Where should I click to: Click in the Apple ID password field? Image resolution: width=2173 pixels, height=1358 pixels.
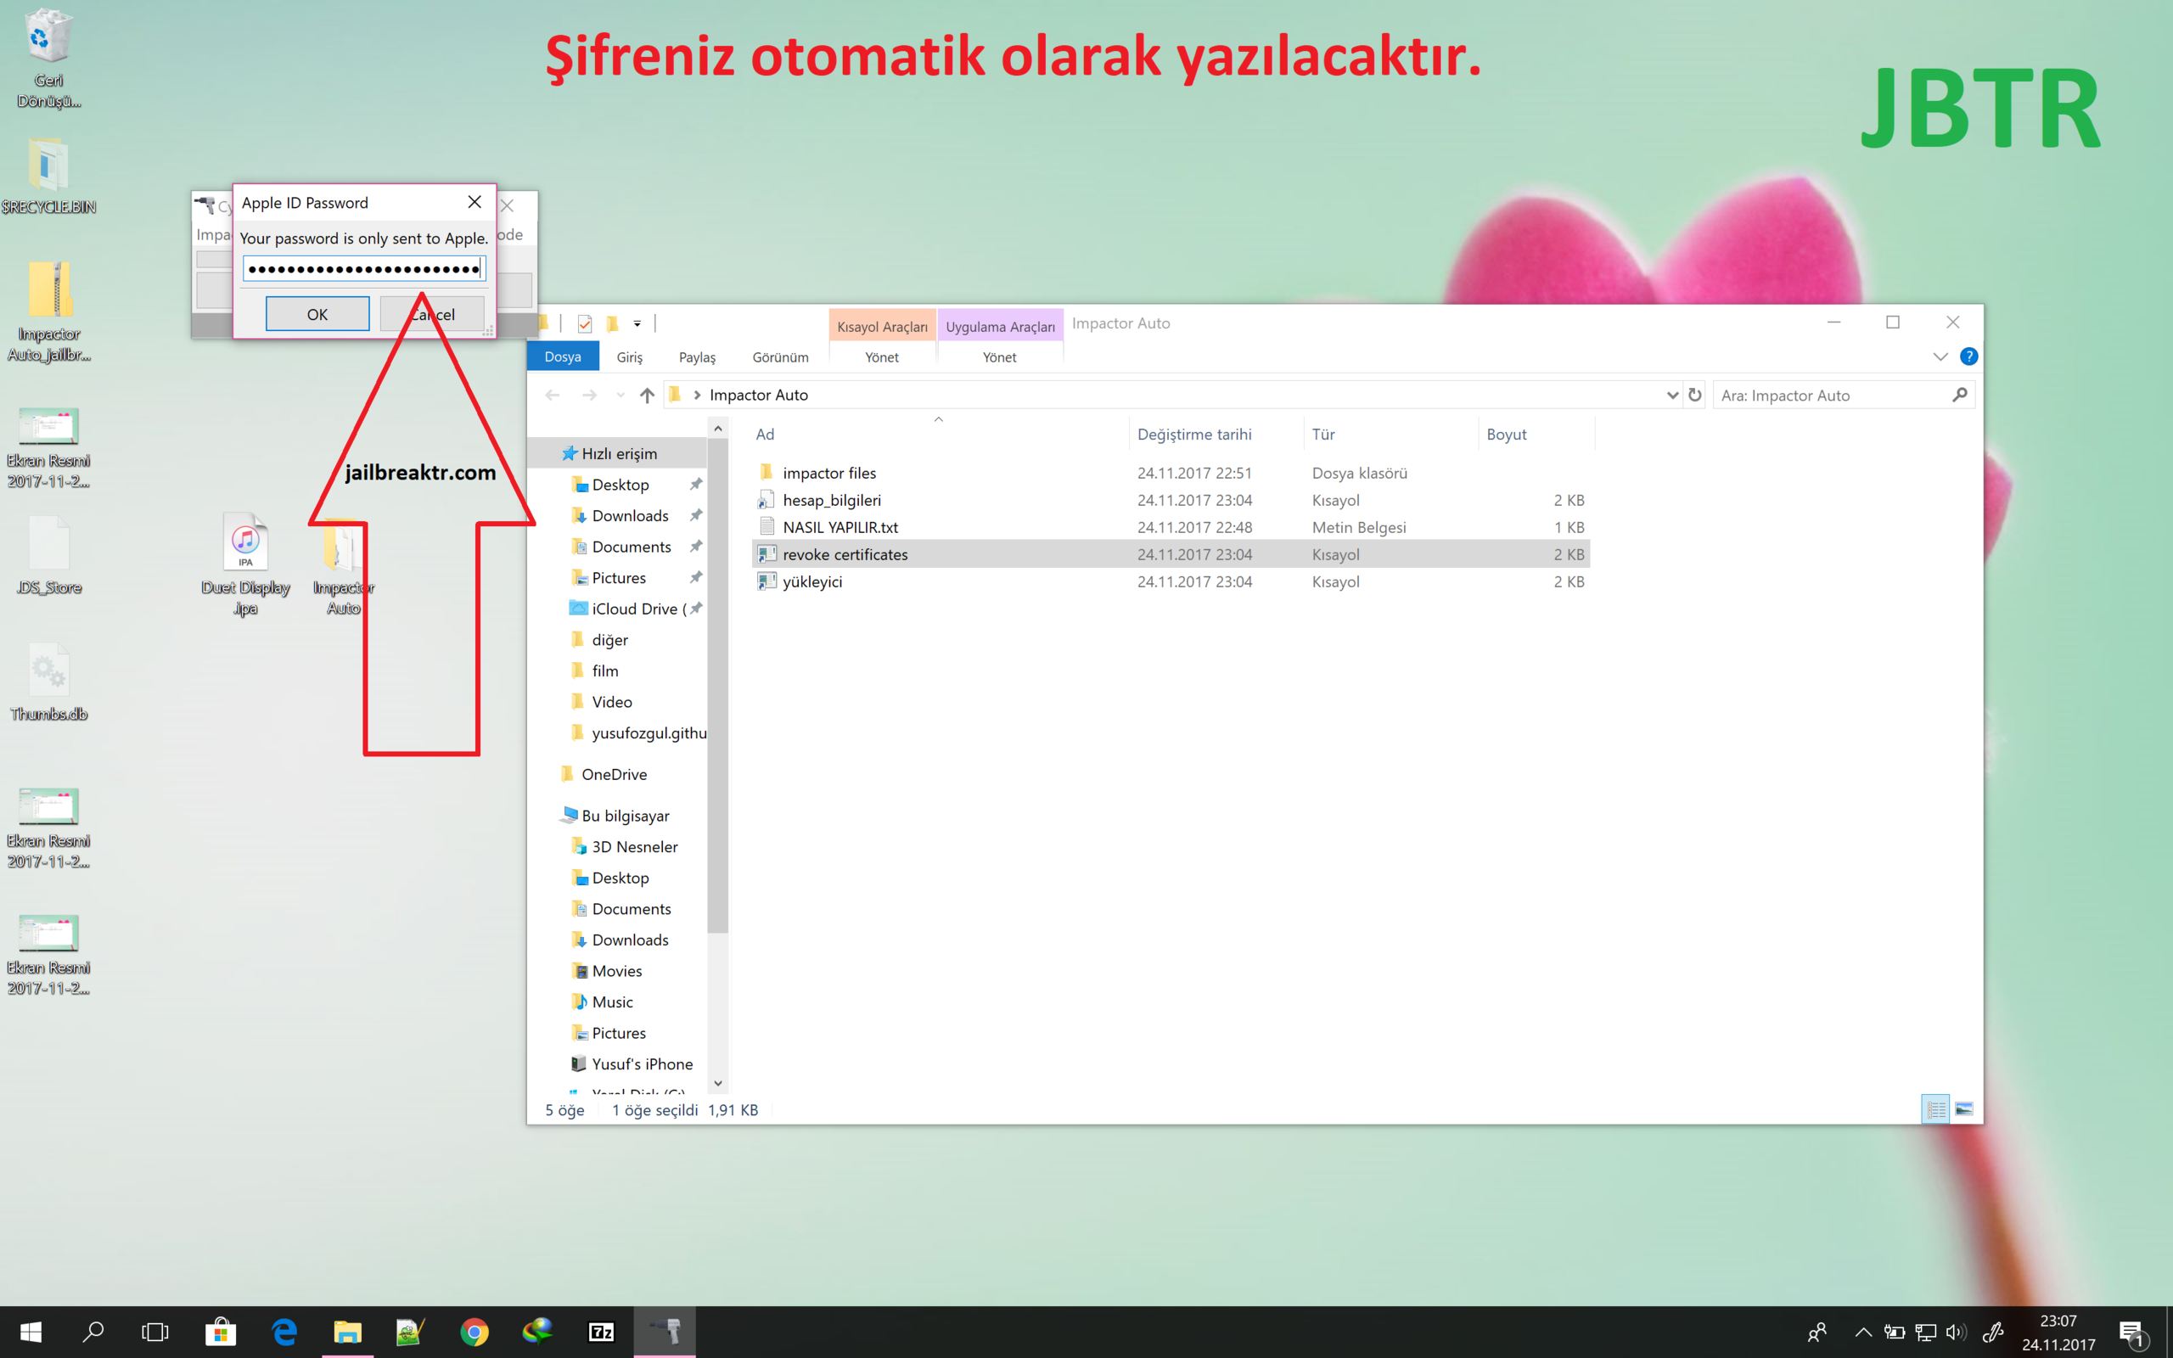click(x=363, y=268)
